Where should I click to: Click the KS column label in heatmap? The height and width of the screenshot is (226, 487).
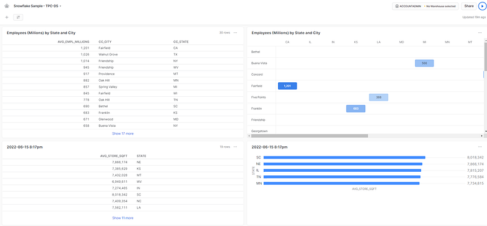356,41
